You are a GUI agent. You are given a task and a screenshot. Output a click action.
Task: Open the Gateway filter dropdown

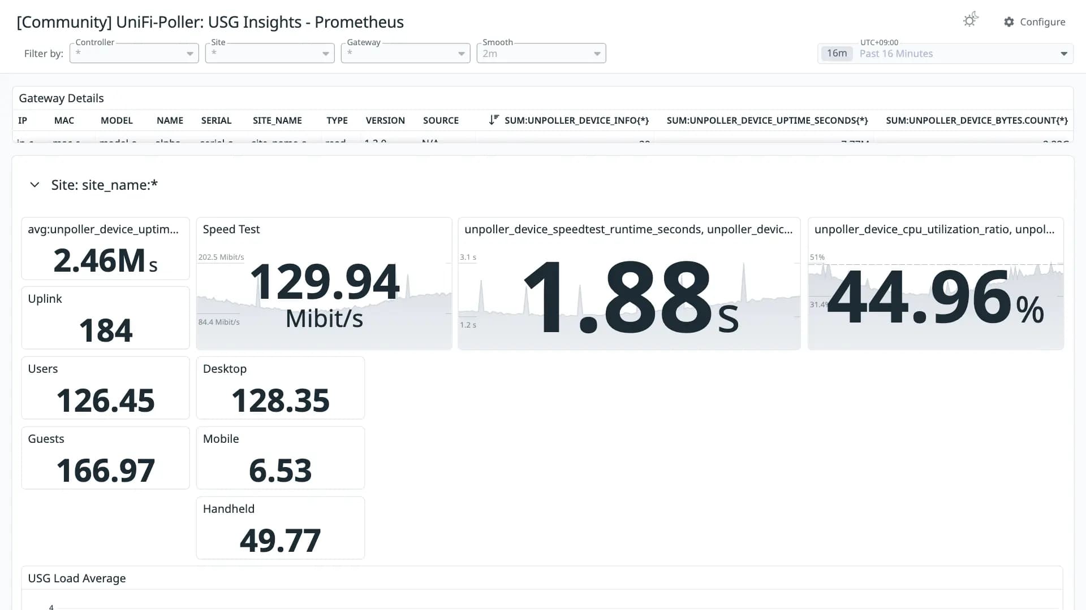[x=406, y=53]
